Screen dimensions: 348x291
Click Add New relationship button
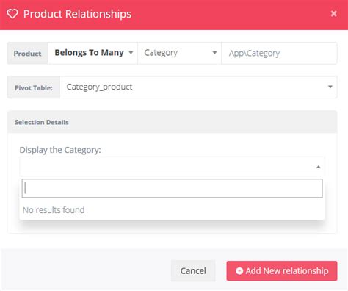282,271
